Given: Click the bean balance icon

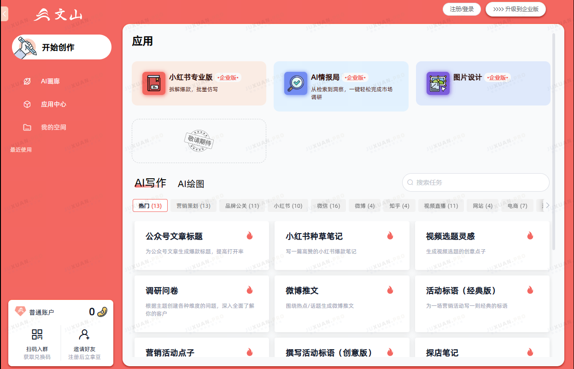Looking at the screenshot, I should (x=102, y=312).
